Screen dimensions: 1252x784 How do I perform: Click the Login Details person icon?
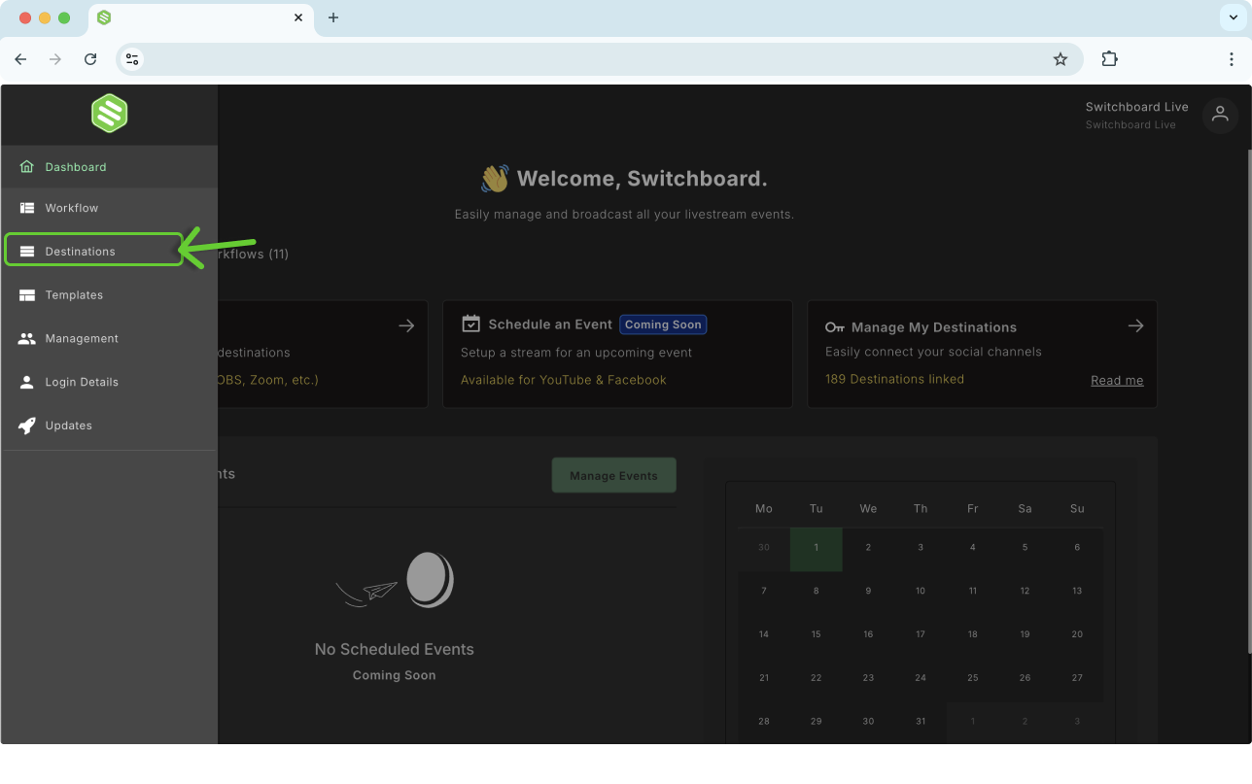tap(27, 382)
